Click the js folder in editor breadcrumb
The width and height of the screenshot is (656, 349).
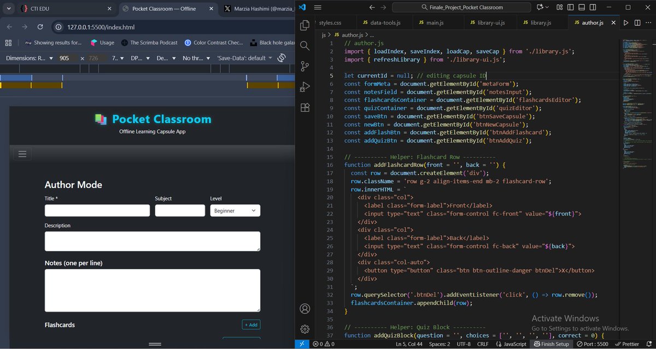324,34
